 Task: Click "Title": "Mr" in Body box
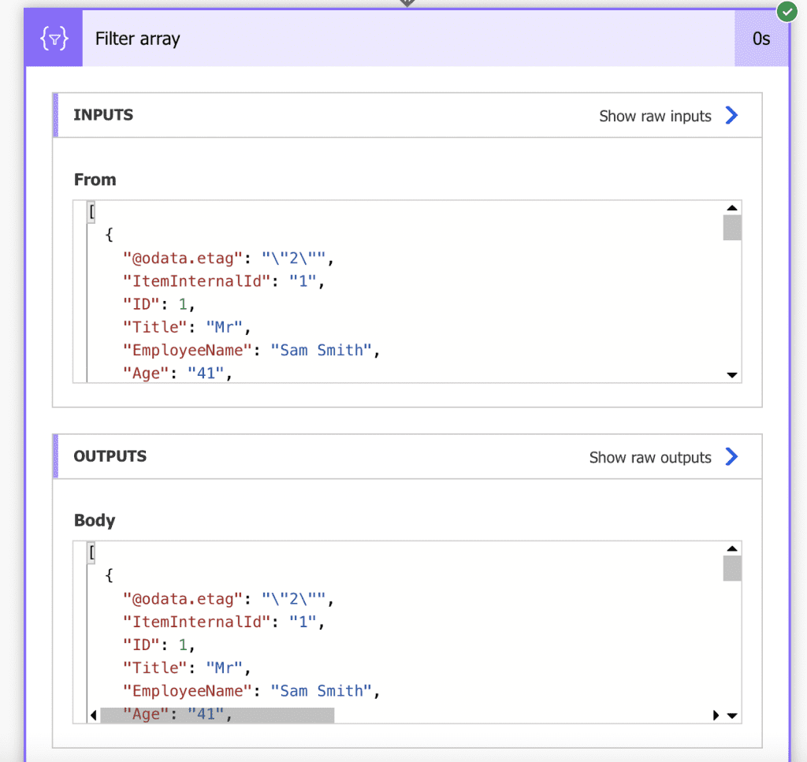coord(187,668)
